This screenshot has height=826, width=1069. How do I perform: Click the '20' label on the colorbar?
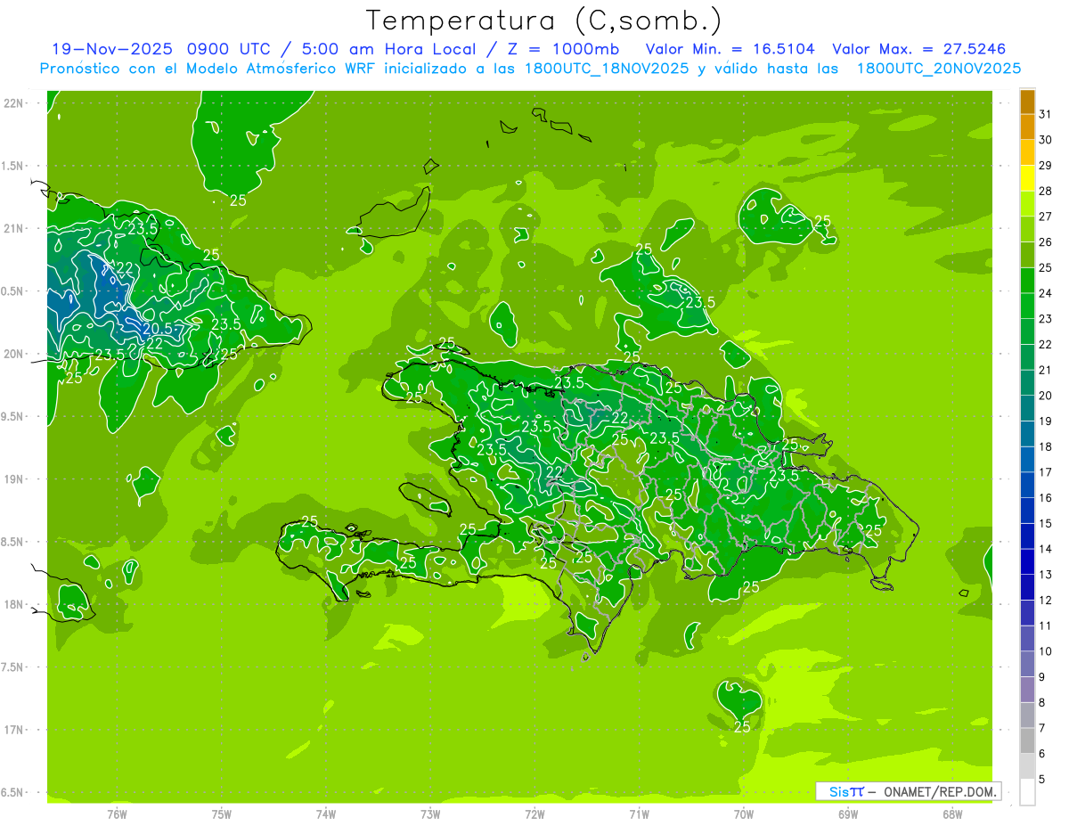click(x=1046, y=396)
